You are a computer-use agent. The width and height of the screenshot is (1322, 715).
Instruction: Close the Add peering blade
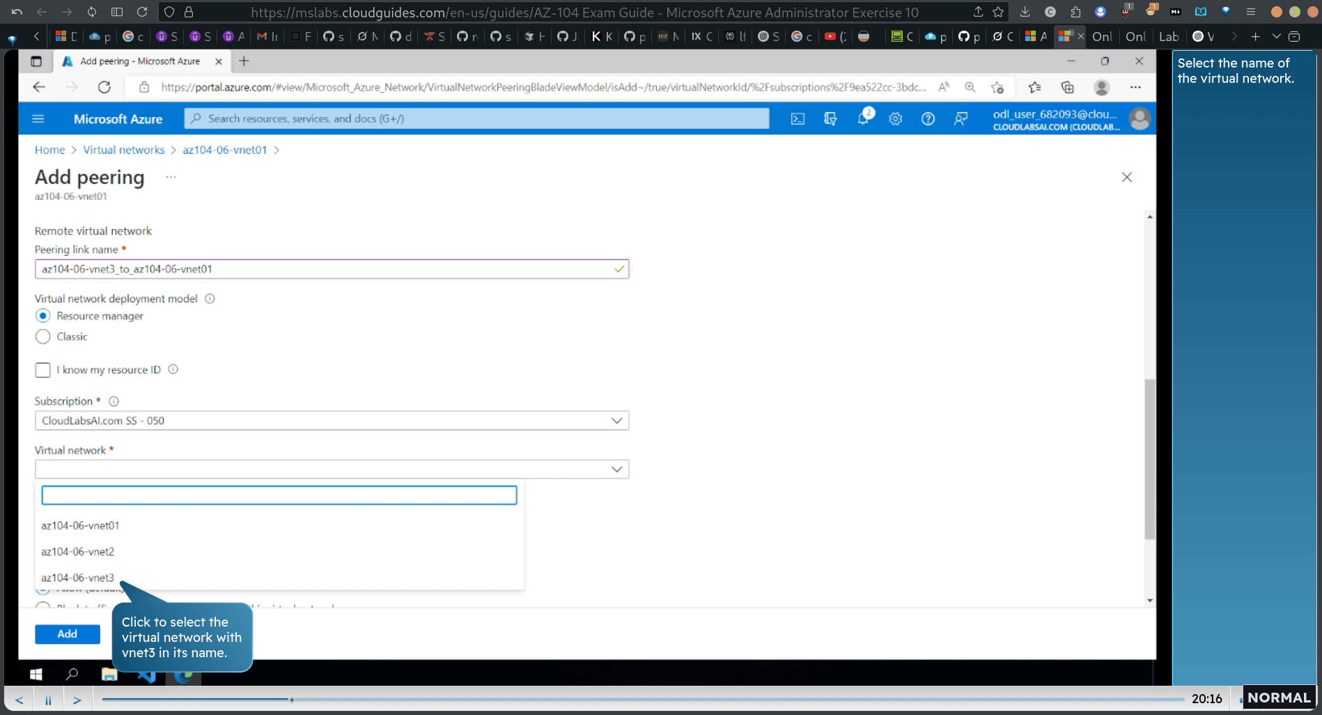click(x=1127, y=178)
